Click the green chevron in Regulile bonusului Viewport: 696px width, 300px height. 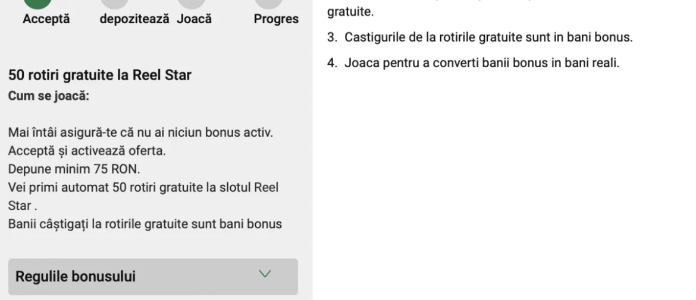265,274
